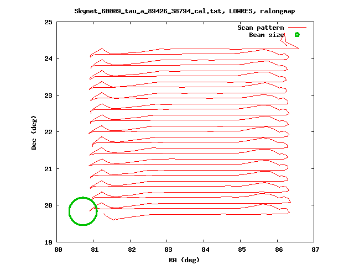The width and height of the screenshot is (354, 265).
Task: Click y-axis tick label 24
Action: coord(48,59)
